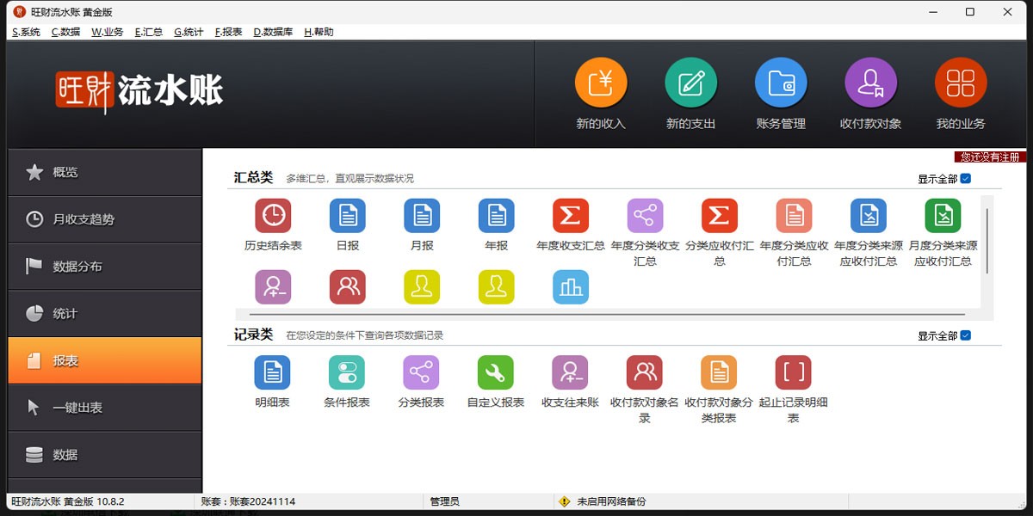Click the vertical scrollbar in 汇总类 section
The height and width of the screenshot is (516, 1033).
coord(987,241)
